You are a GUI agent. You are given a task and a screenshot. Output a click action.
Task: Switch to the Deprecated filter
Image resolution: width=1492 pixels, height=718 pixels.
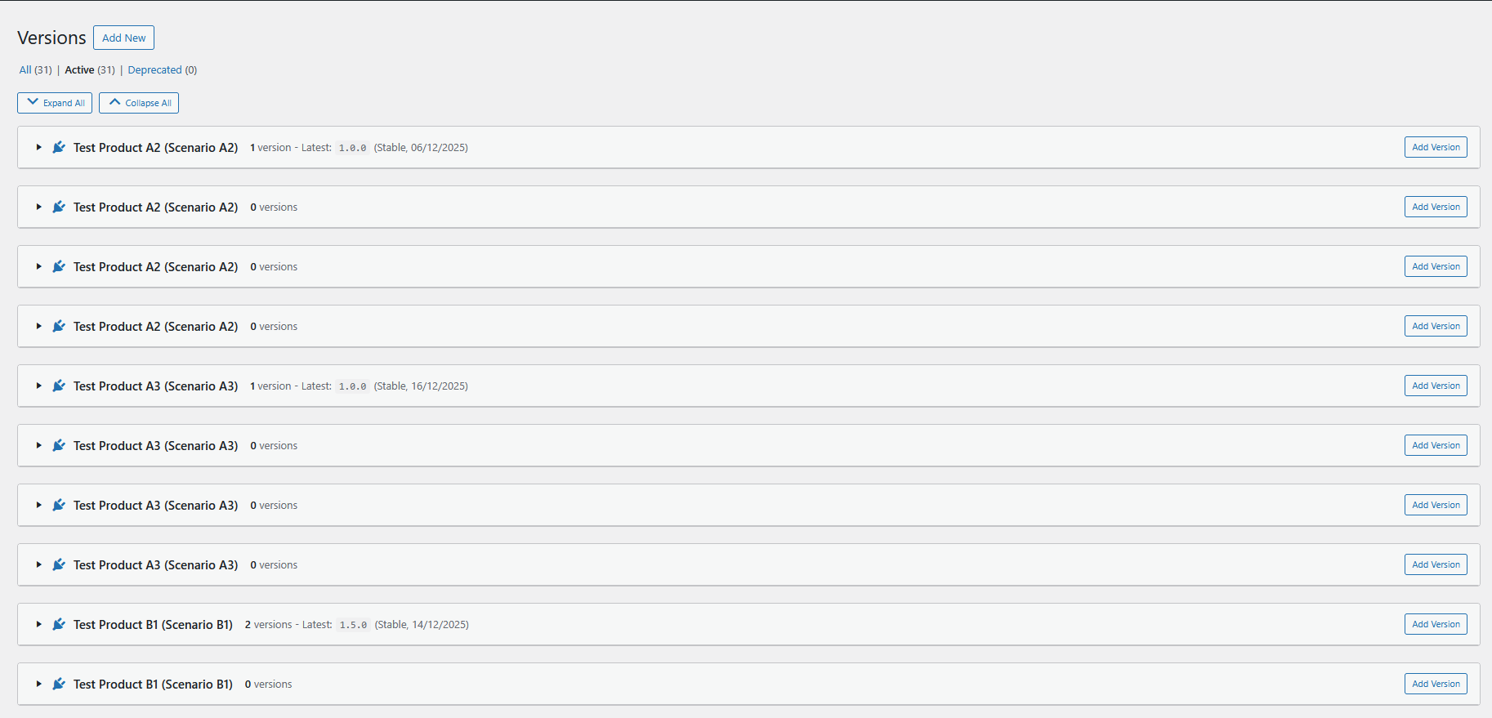point(155,69)
